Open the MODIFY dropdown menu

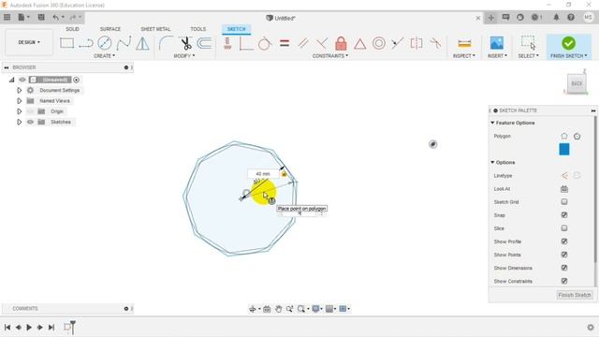coord(184,56)
